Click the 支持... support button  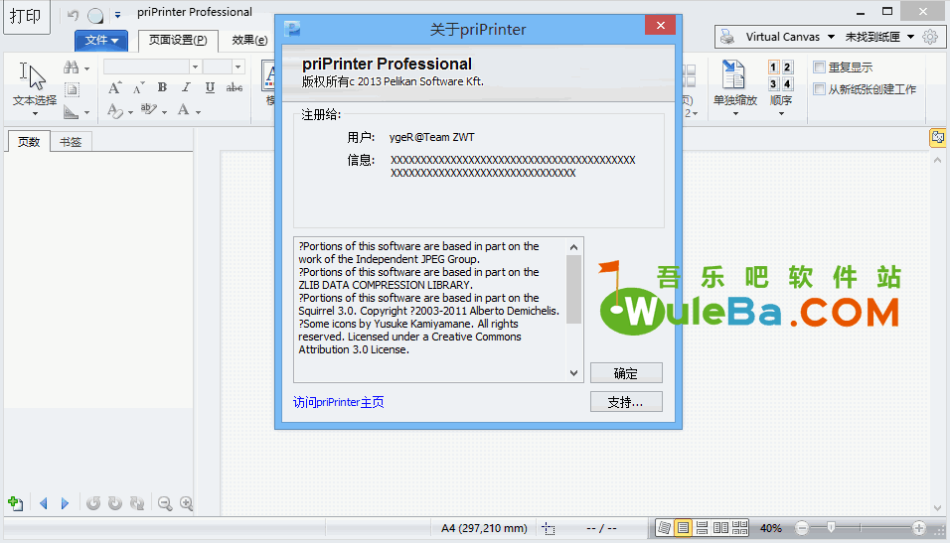[x=626, y=402]
